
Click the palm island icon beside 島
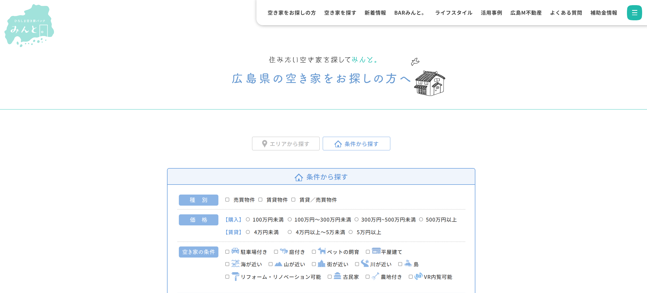409,264
